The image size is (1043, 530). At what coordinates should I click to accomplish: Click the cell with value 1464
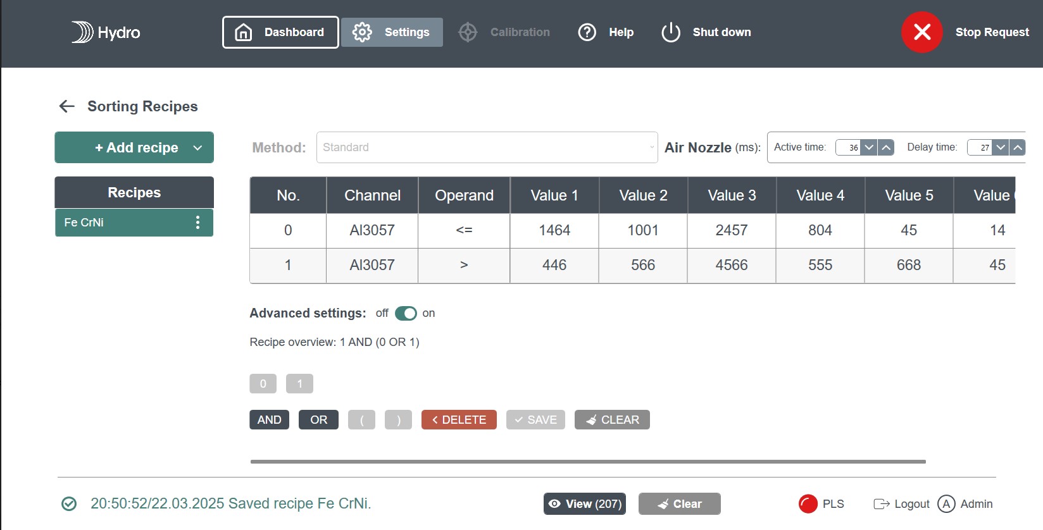point(554,231)
